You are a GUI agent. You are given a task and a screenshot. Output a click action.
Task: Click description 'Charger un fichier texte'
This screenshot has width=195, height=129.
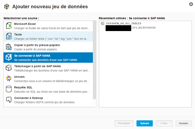click(52, 39)
